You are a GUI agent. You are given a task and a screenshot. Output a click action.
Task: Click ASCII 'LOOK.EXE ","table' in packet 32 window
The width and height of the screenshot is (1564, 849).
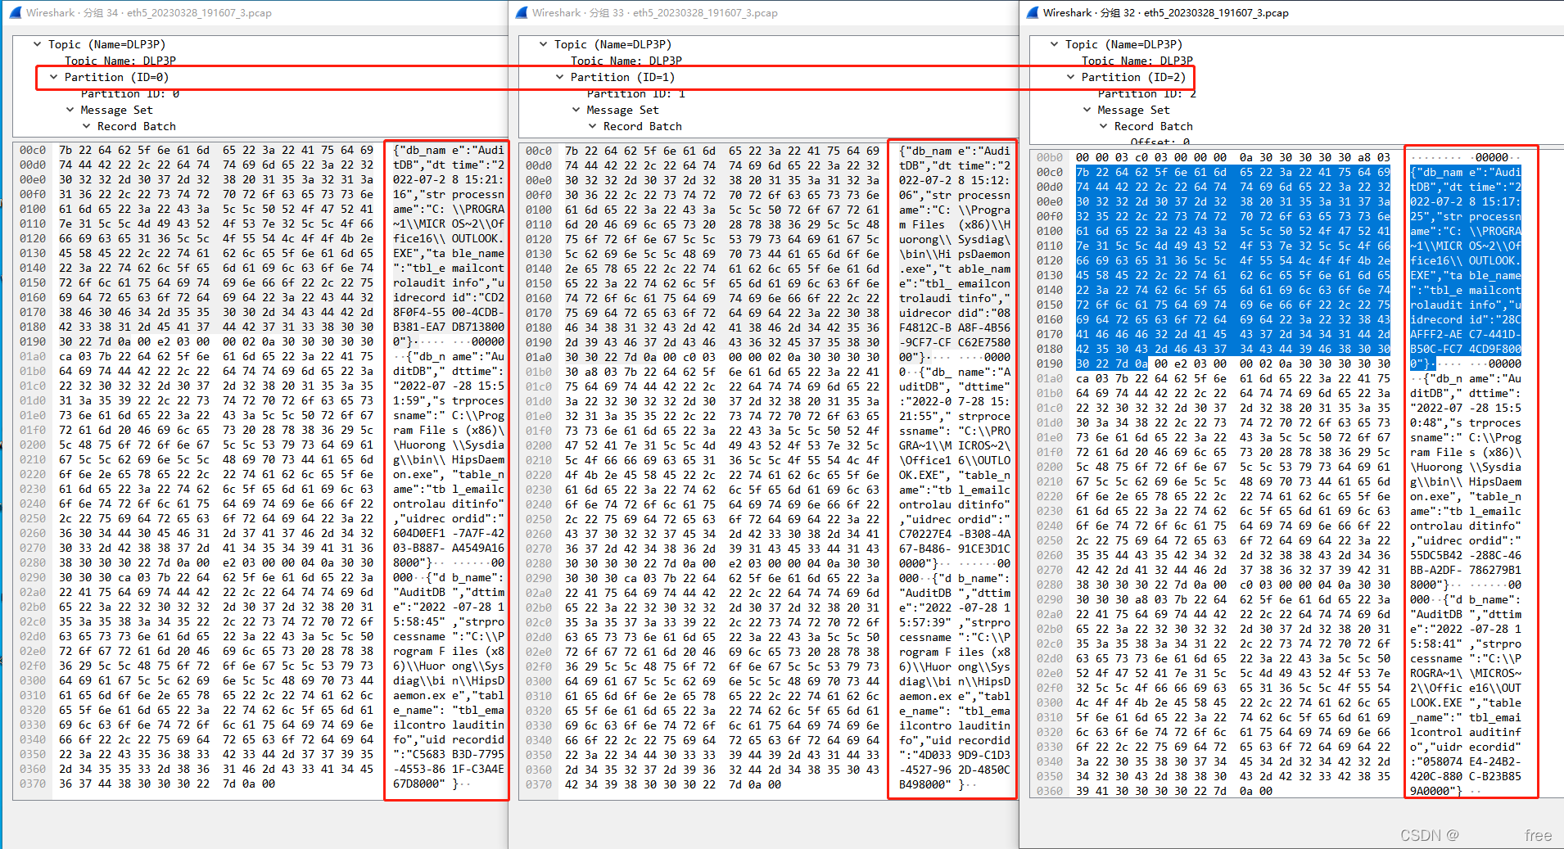click(x=1466, y=702)
